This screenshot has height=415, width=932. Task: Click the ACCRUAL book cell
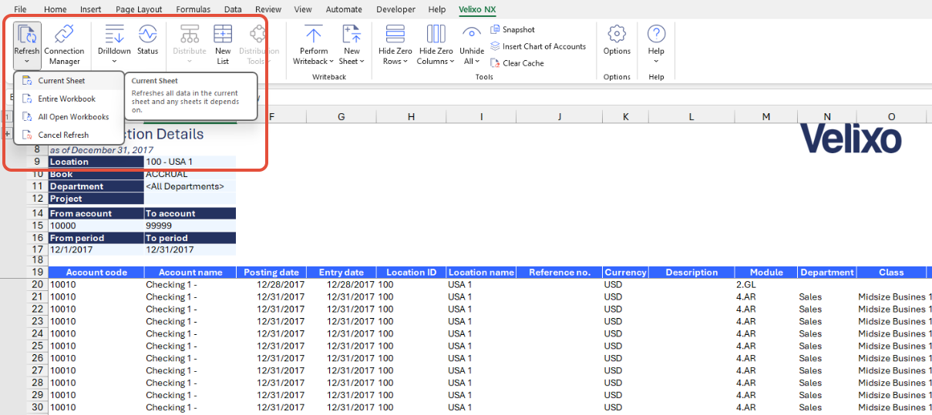pyautogui.click(x=190, y=174)
